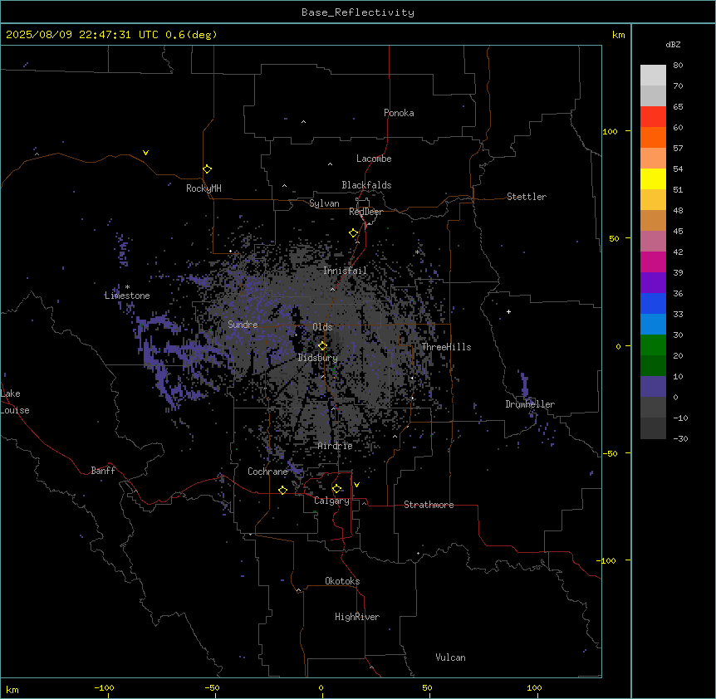Click the Airdrie label
The image size is (716, 699).
[x=336, y=446]
